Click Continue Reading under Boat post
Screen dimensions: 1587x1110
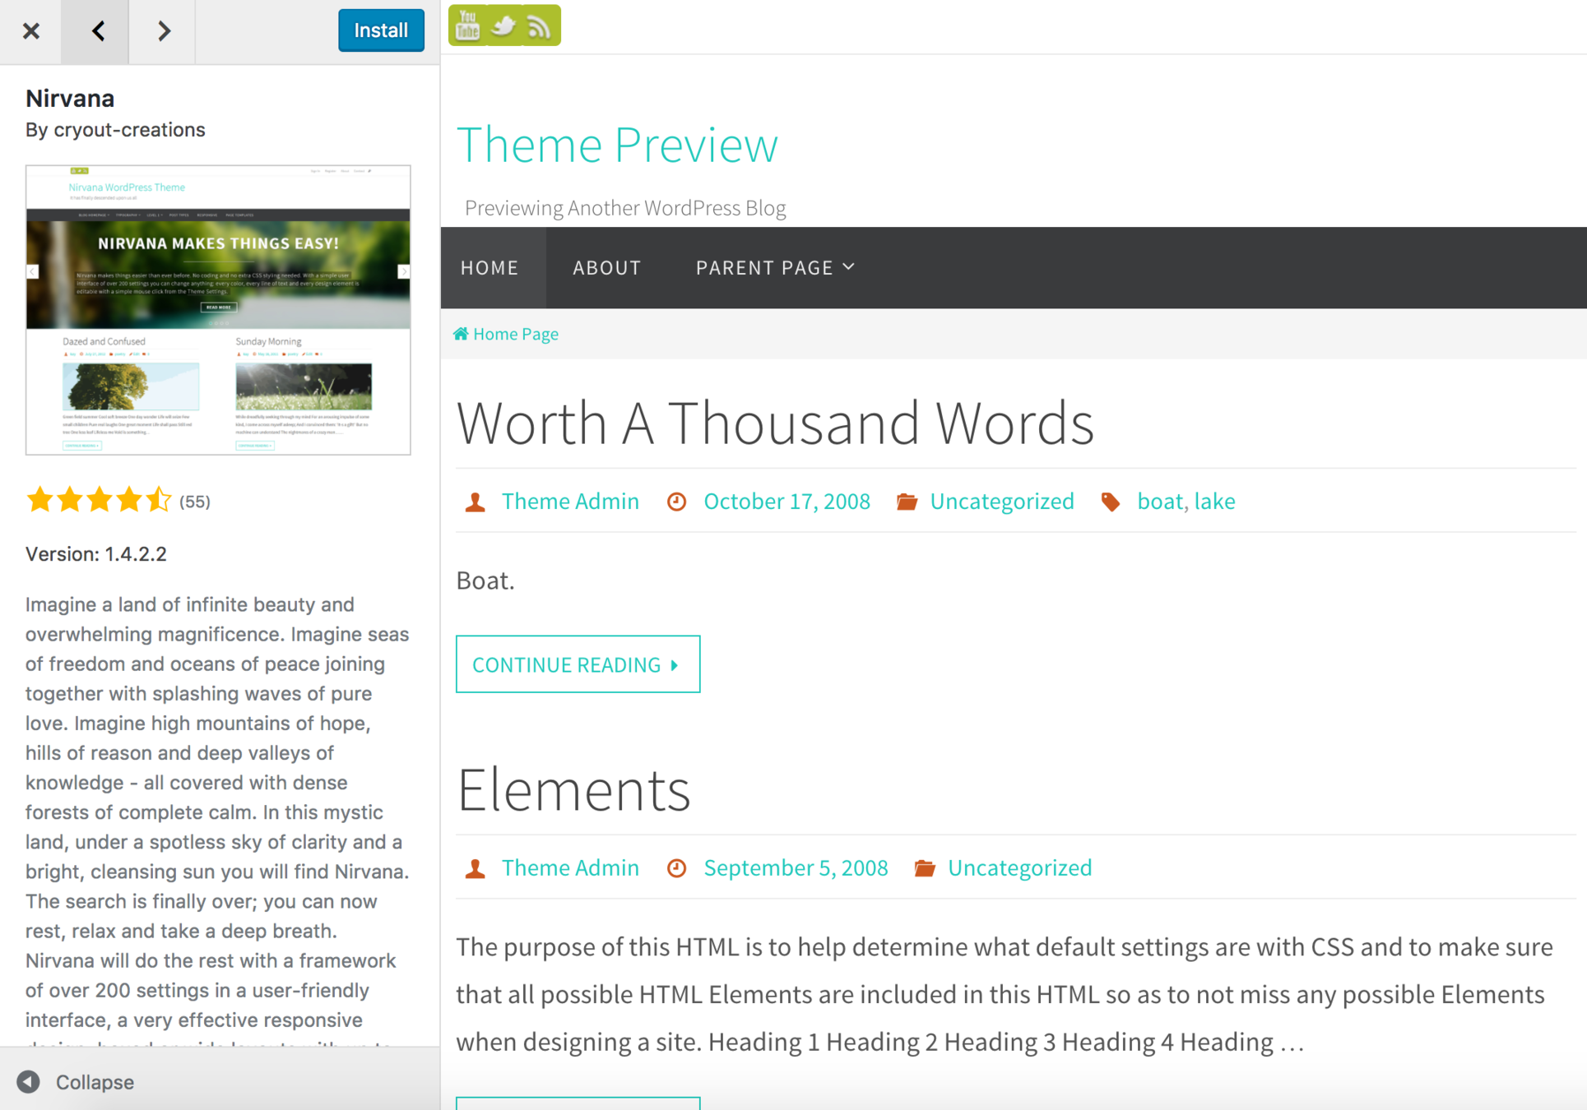[578, 664]
